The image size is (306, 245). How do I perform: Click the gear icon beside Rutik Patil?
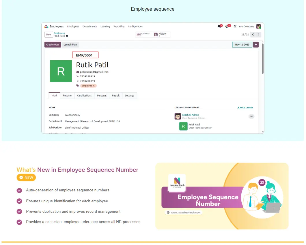(67, 36)
